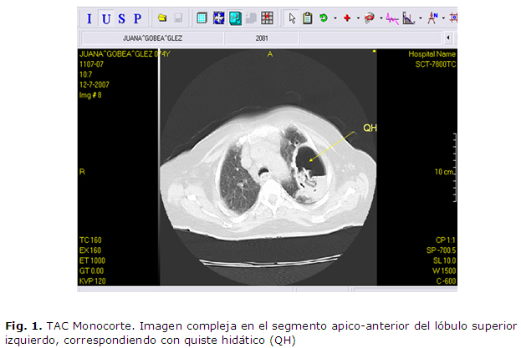This screenshot has height=348, width=521.
Task: Expand the dropdown beside the red plus tool
Action: 358,18
